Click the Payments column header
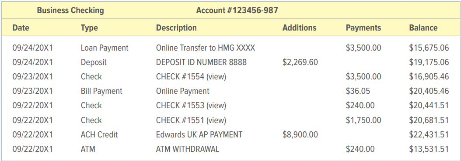 363,28
